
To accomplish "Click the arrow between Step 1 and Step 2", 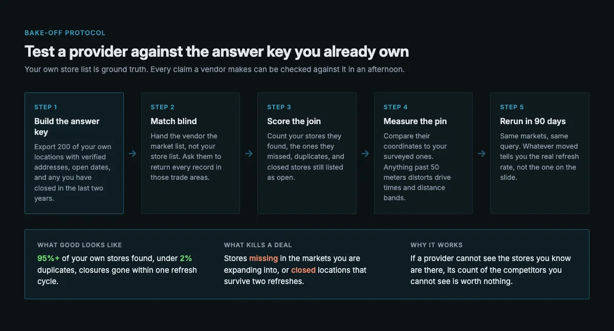I will [x=133, y=153].
